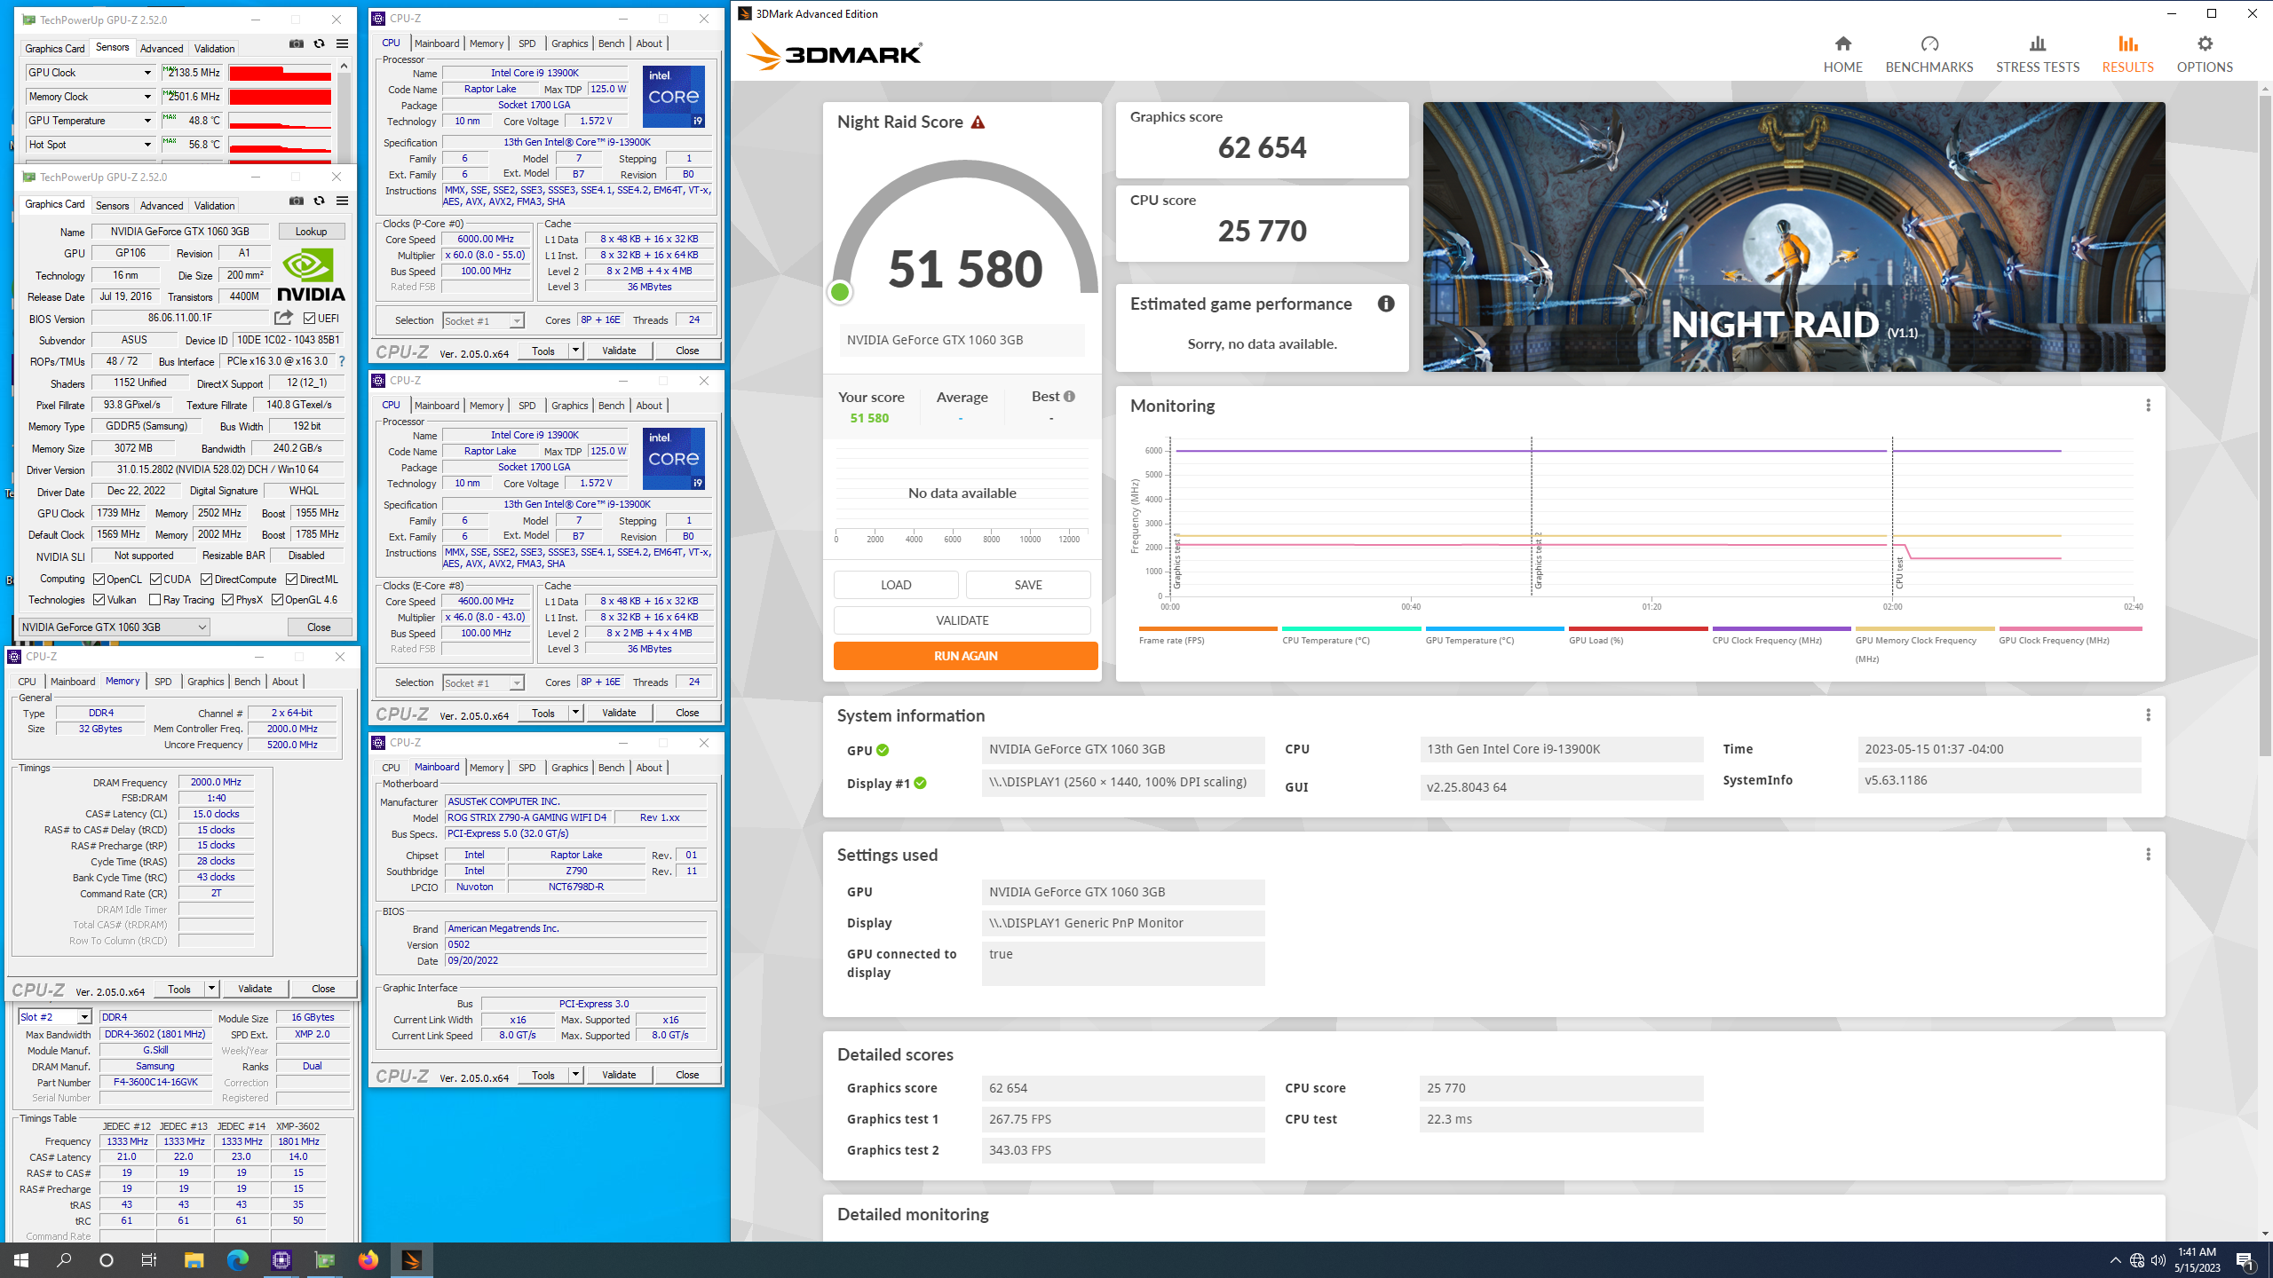Image resolution: width=2273 pixels, height=1278 pixels.
Task: Switch to Bench tab in top CPU-Z window
Action: [x=611, y=43]
